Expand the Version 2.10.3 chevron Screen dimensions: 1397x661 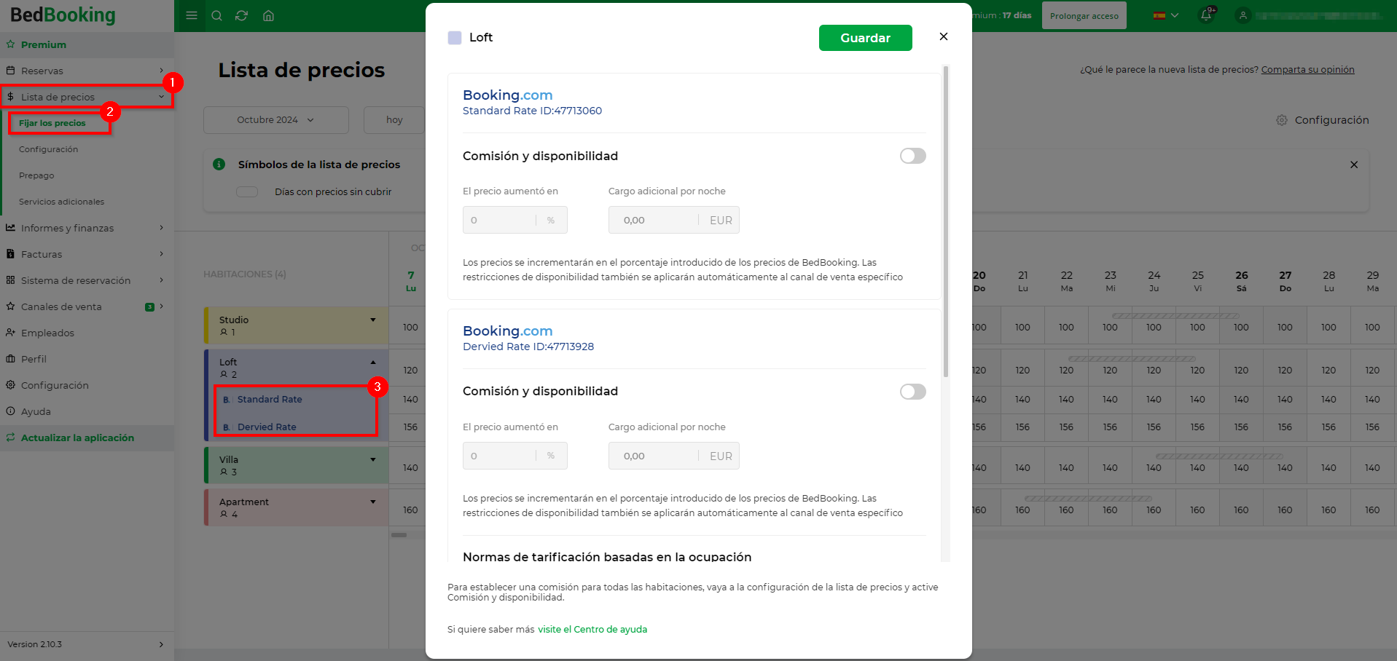[x=161, y=644]
